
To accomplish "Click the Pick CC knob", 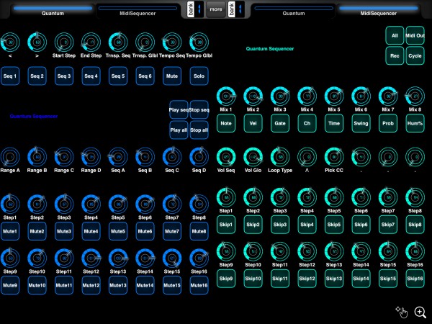I will coord(334,157).
